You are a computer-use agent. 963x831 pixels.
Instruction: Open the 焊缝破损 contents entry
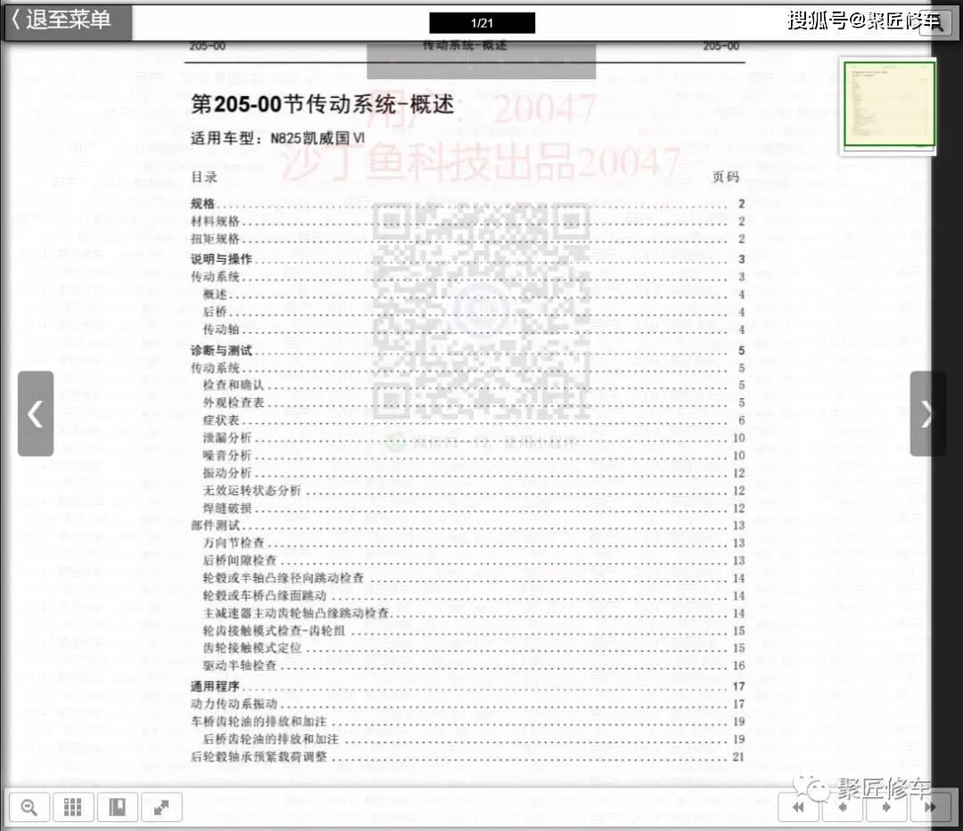coord(473,508)
